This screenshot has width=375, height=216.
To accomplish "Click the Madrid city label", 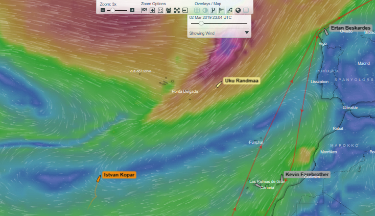I will (x=364, y=63).
